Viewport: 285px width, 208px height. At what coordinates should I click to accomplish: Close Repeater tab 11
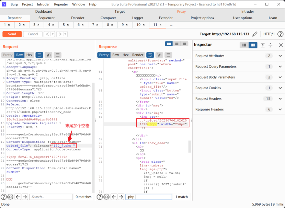[160, 25]
